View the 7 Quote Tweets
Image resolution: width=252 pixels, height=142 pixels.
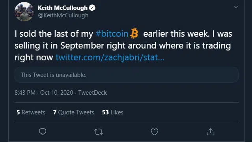(74, 112)
